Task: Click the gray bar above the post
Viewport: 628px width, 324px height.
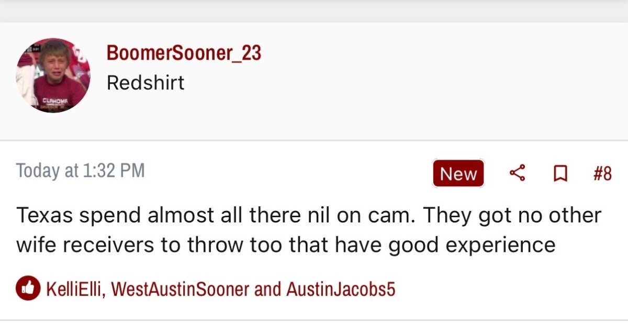Action: tap(314, 9)
